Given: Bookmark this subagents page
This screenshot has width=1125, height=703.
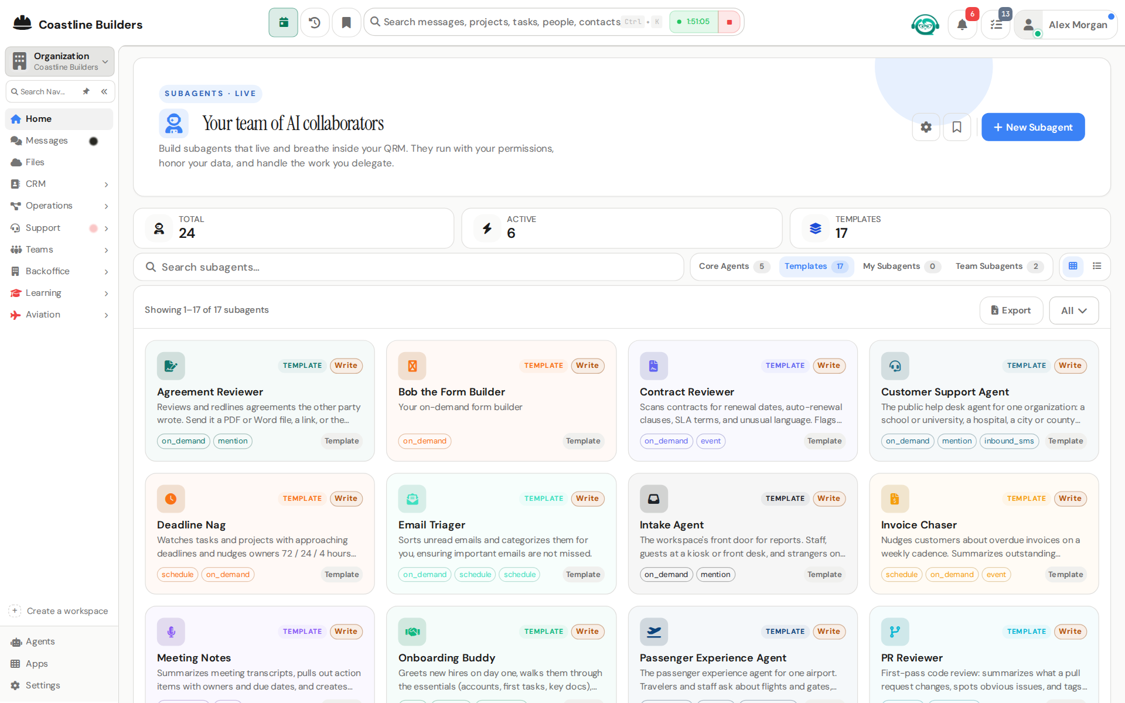Looking at the screenshot, I should point(957,127).
